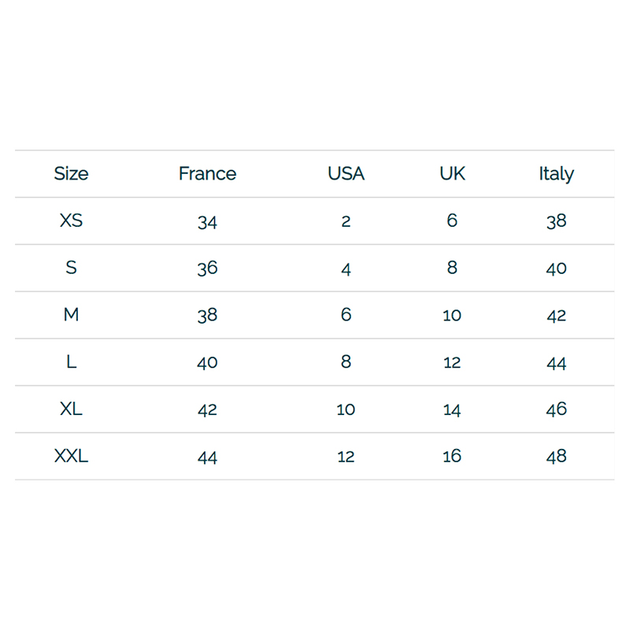Viewport: 630px width, 630px height.
Task: Select the M size row label
Action: click(x=71, y=314)
